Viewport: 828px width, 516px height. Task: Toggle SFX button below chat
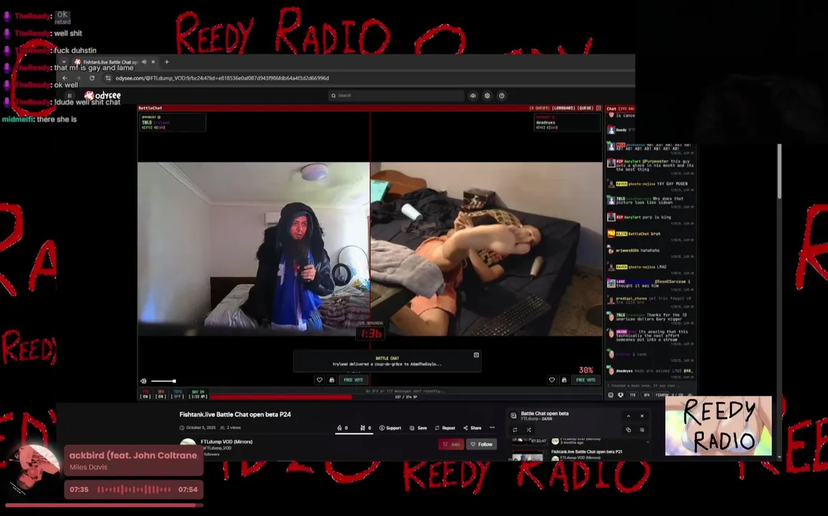646,395
